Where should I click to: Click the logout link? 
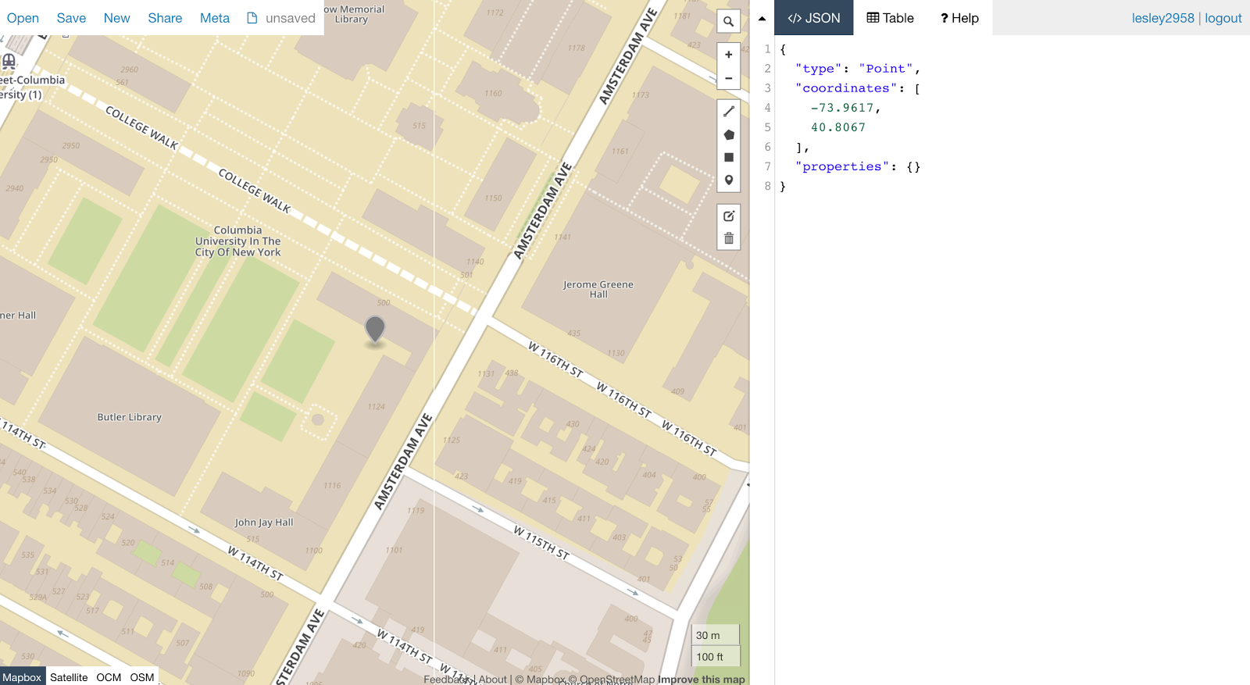(x=1223, y=18)
